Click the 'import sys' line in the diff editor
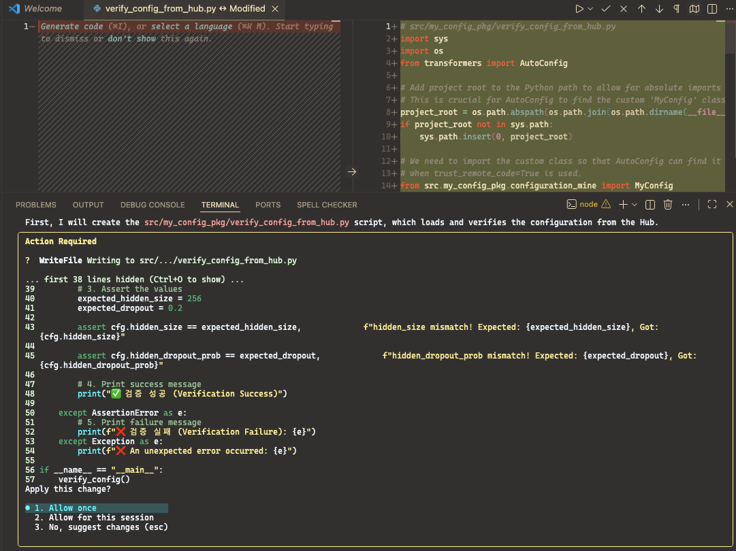 point(424,39)
